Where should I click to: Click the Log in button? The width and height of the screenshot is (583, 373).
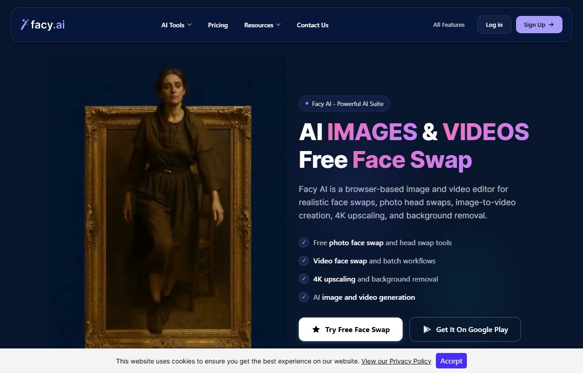click(x=494, y=25)
